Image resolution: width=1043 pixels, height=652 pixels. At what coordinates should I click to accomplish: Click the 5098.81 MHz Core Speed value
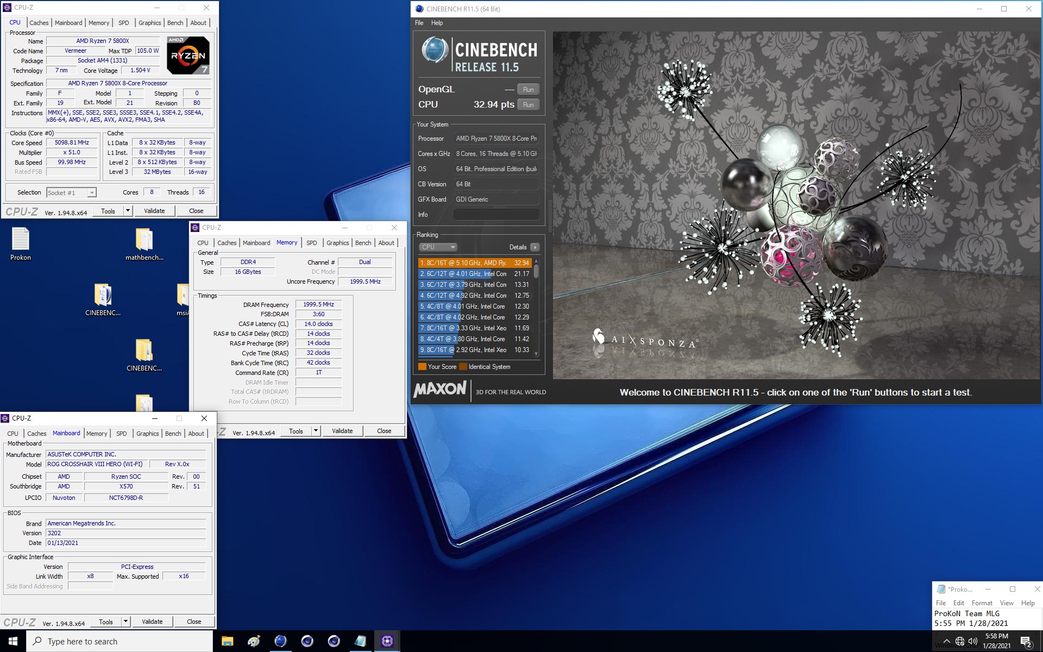click(72, 143)
